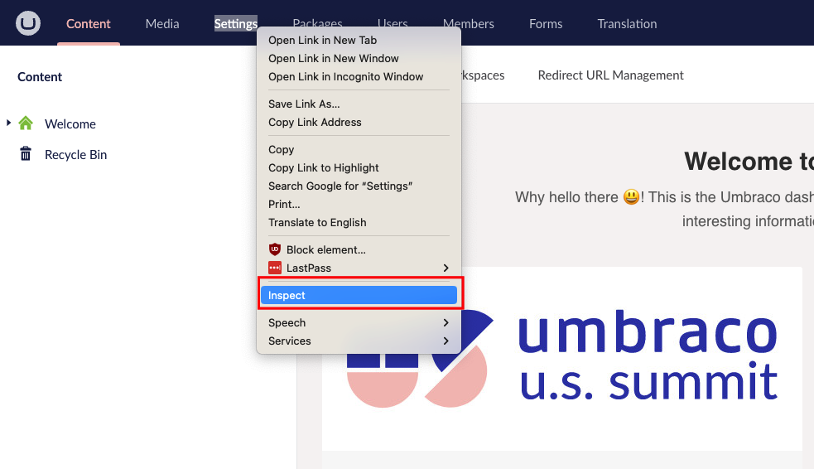The image size is (814, 469).
Task: Click the Copy menu entry
Action: point(359,150)
